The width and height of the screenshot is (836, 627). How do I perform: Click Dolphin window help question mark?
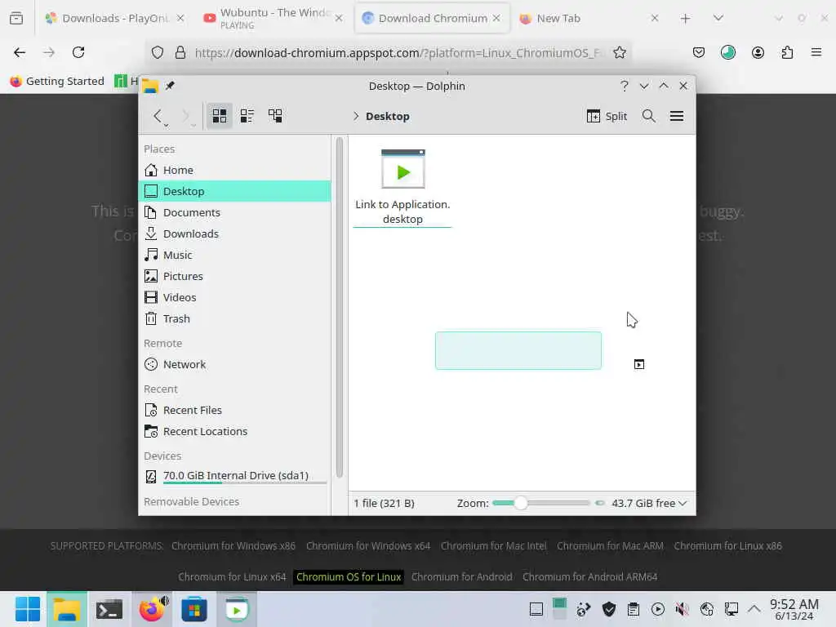tap(624, 86)
